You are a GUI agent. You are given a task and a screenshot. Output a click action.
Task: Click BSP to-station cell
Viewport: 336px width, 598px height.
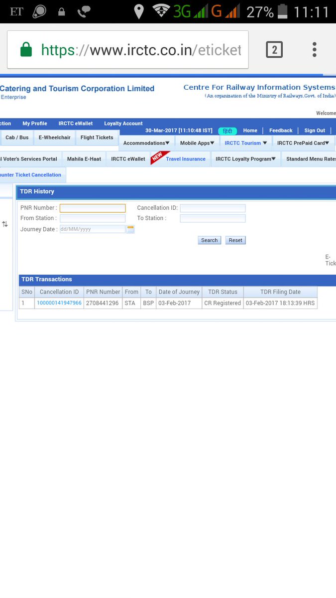(148, 303)
